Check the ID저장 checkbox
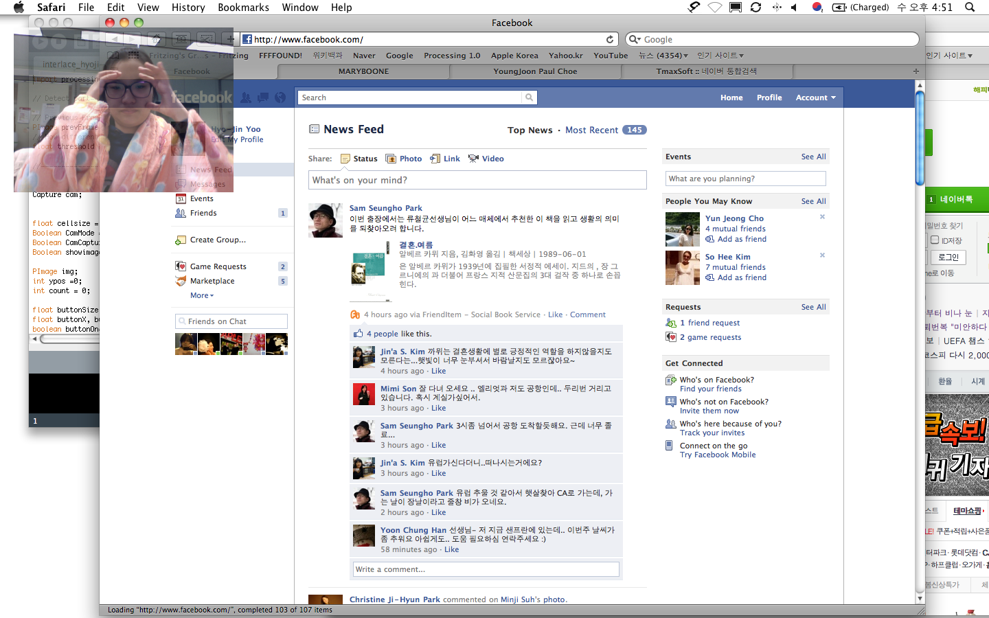Screen dimensions: 989x618 pyautogui.click(x=935, y=240)
